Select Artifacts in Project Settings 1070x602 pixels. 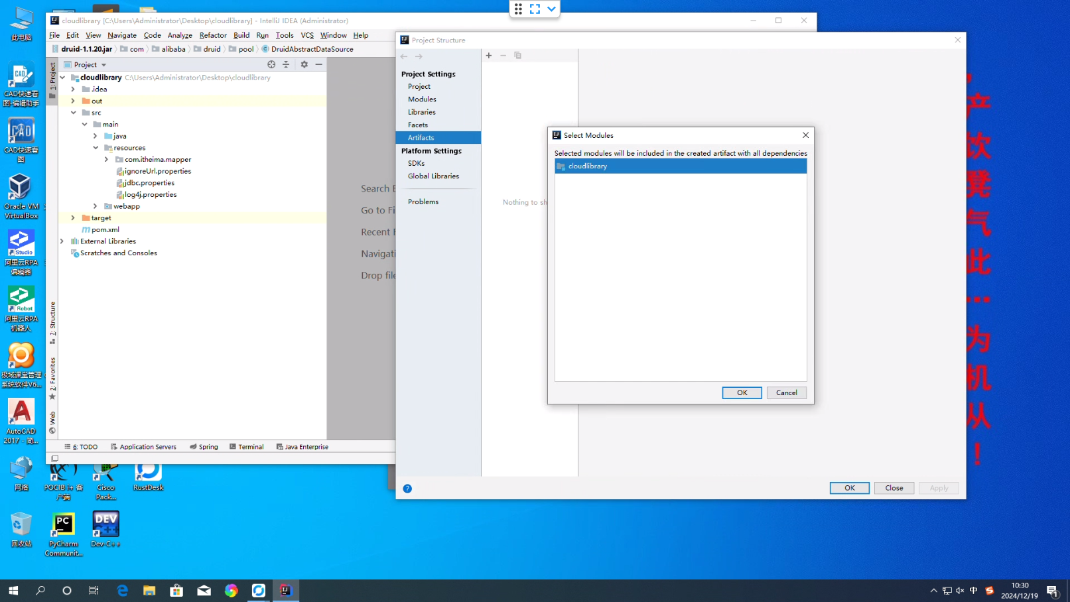(438, 138)
